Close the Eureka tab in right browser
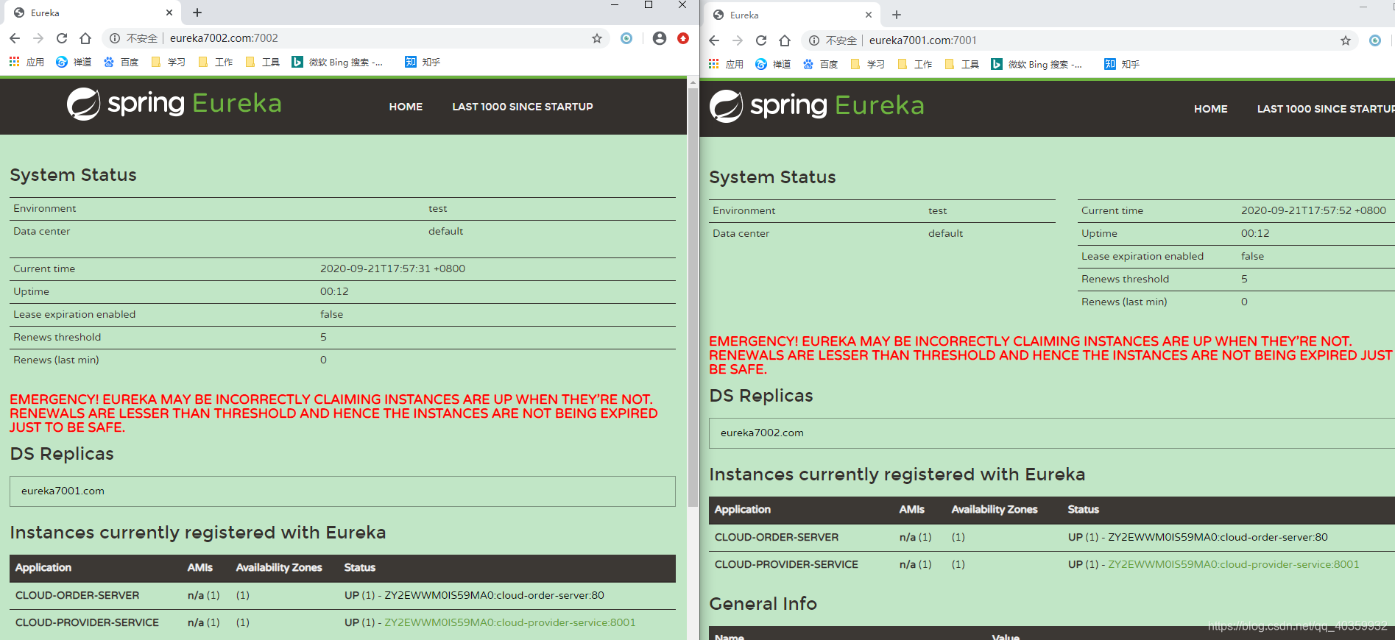 click(869, 15)
